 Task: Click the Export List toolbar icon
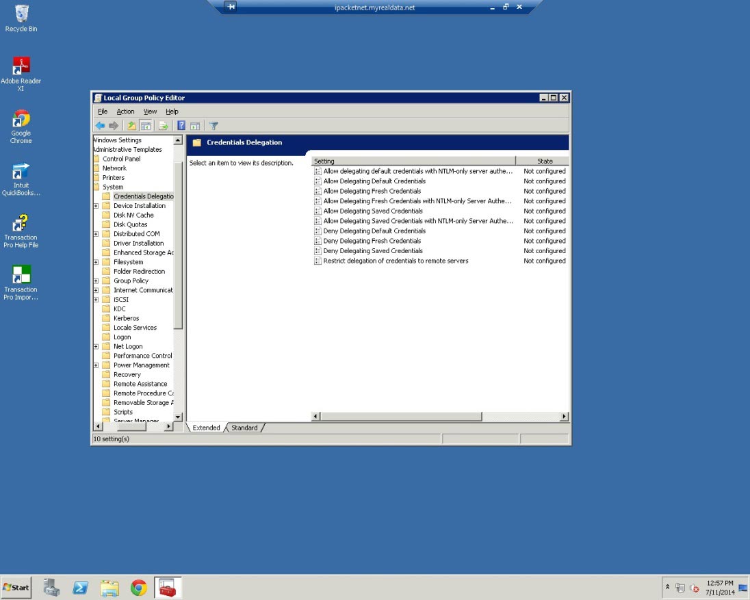pyautogui.click(x=164, y=126)
